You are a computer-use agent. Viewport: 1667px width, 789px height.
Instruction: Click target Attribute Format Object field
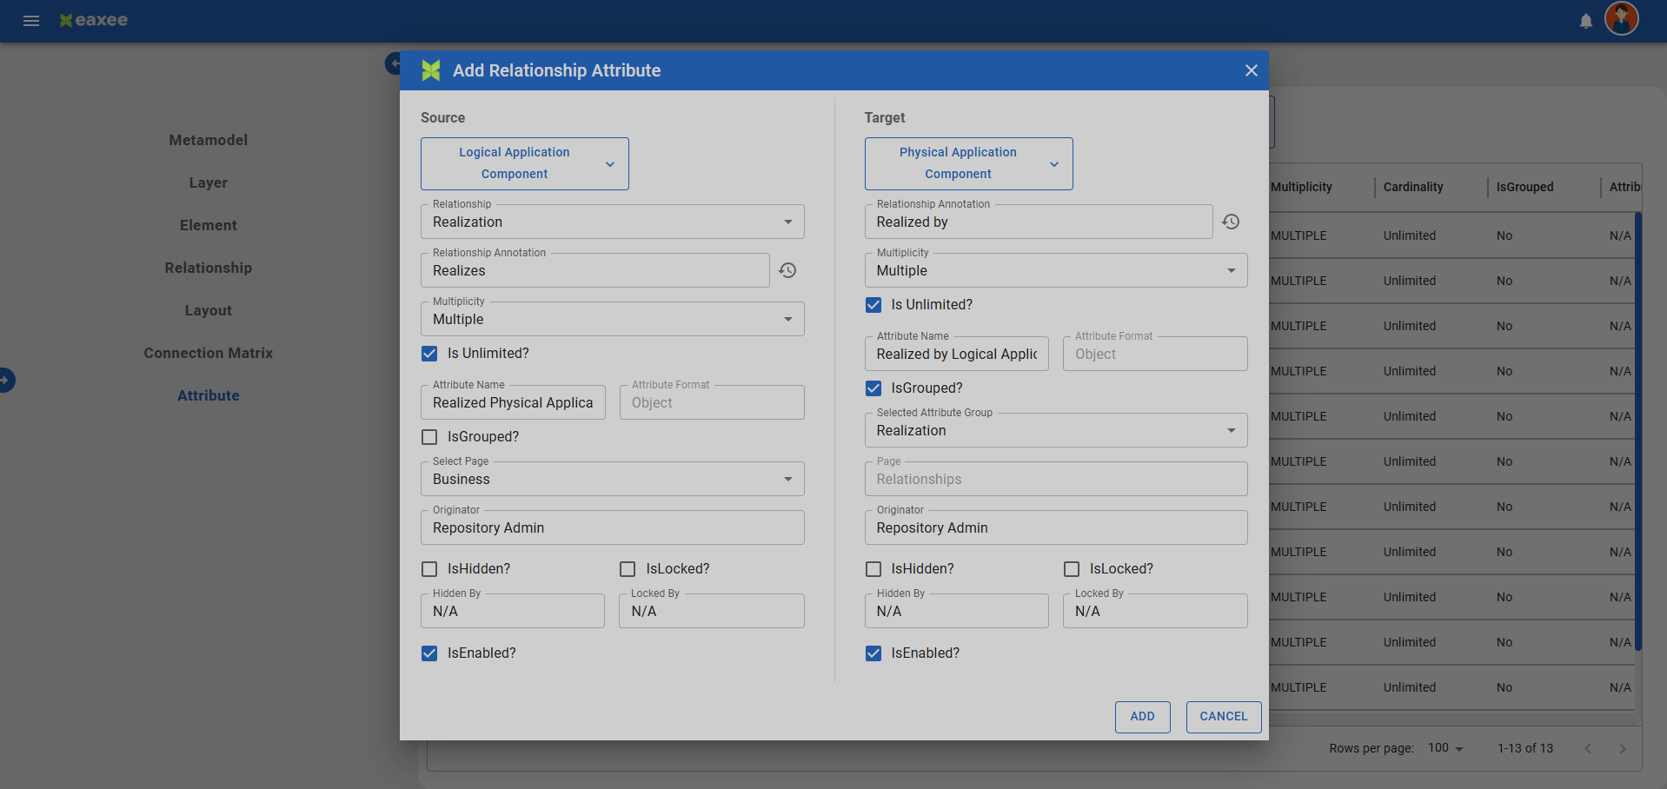pyautogui.click(x=1155, y=354)
